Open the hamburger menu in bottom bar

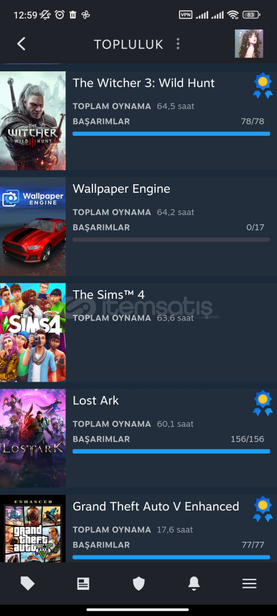249,584
